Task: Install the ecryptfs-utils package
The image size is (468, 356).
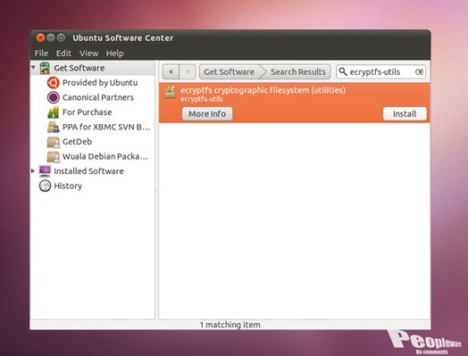Action: point(405,114)
